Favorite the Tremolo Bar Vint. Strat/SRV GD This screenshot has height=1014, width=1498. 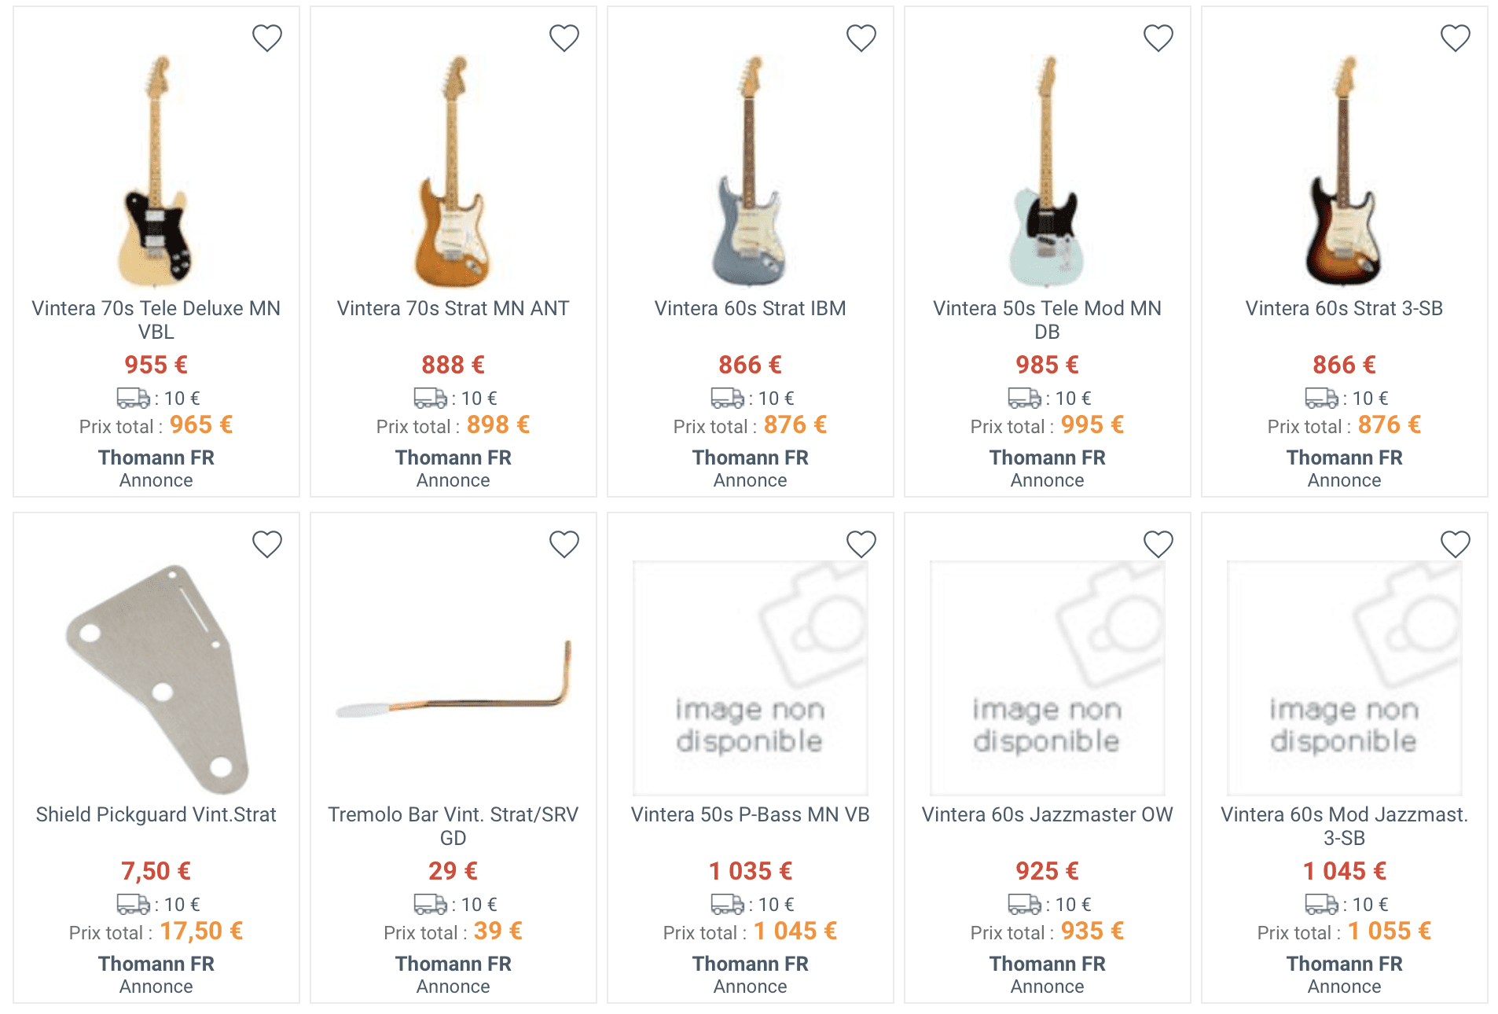tap(564, 544)
